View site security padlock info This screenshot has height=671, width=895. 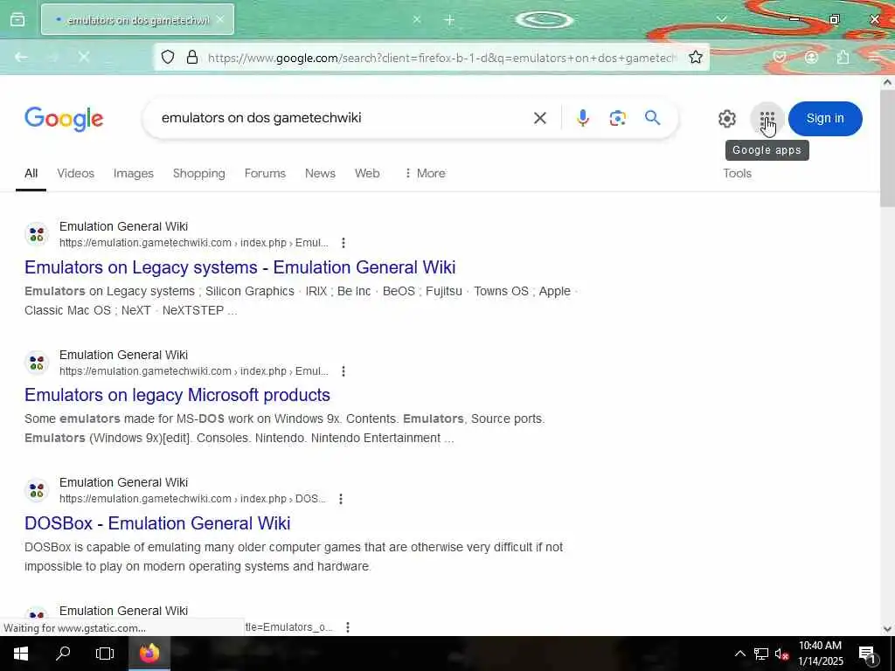pos(192,57)
